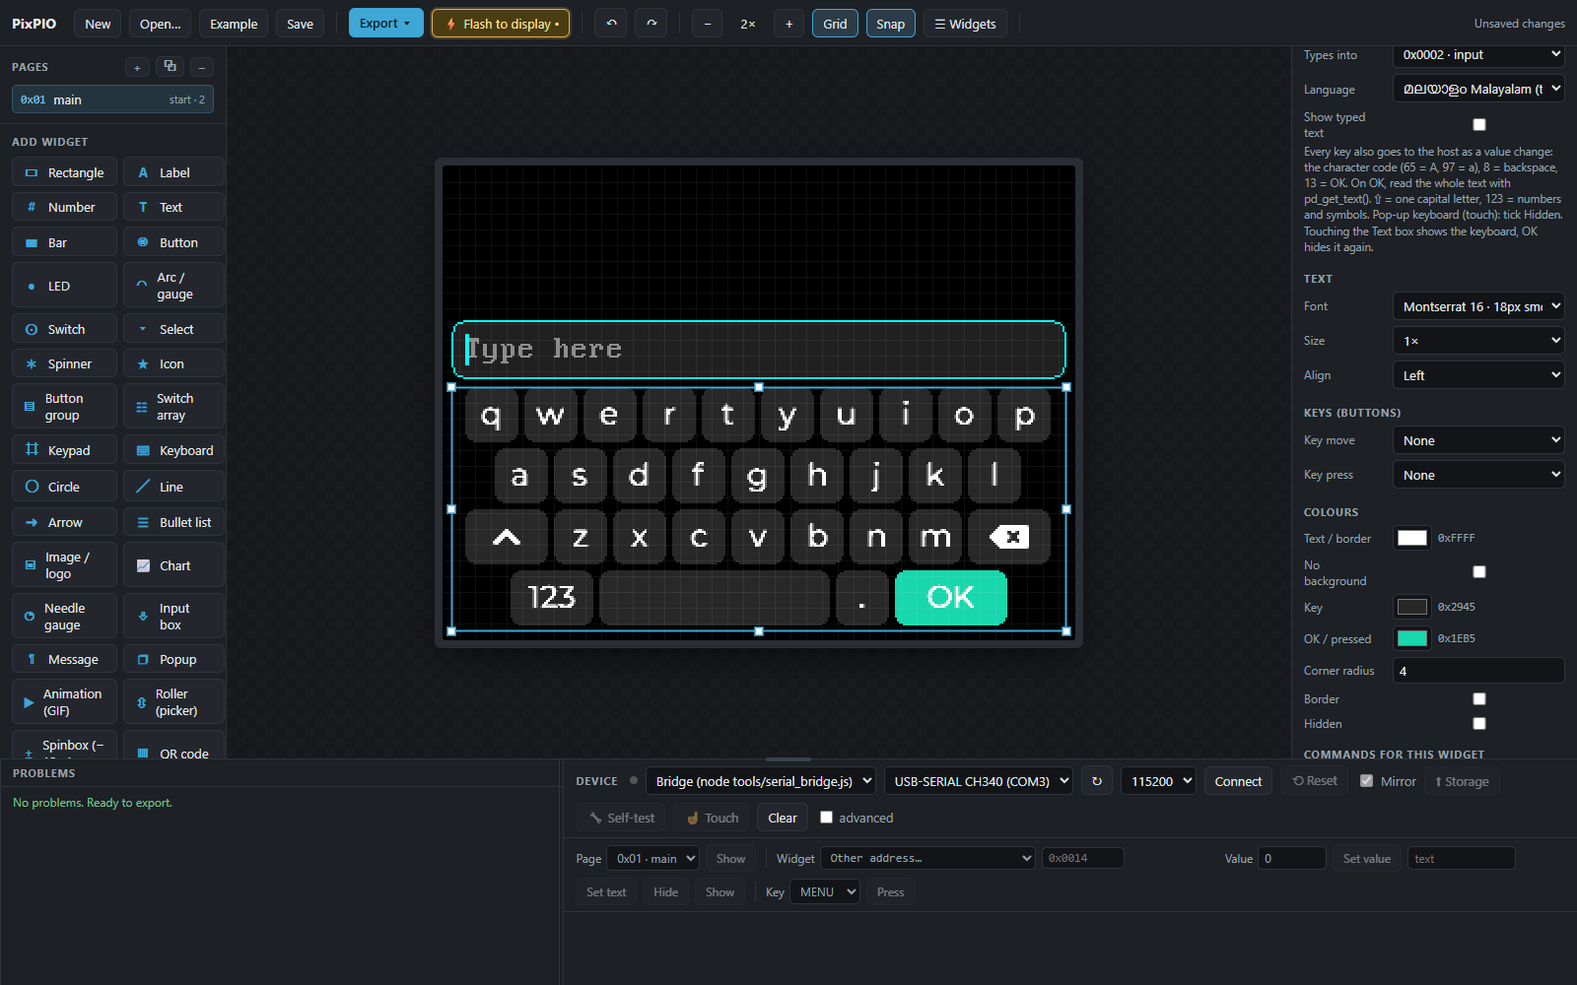
Task: Tick the No background checkbox
Action: [x=1479, y=572]
